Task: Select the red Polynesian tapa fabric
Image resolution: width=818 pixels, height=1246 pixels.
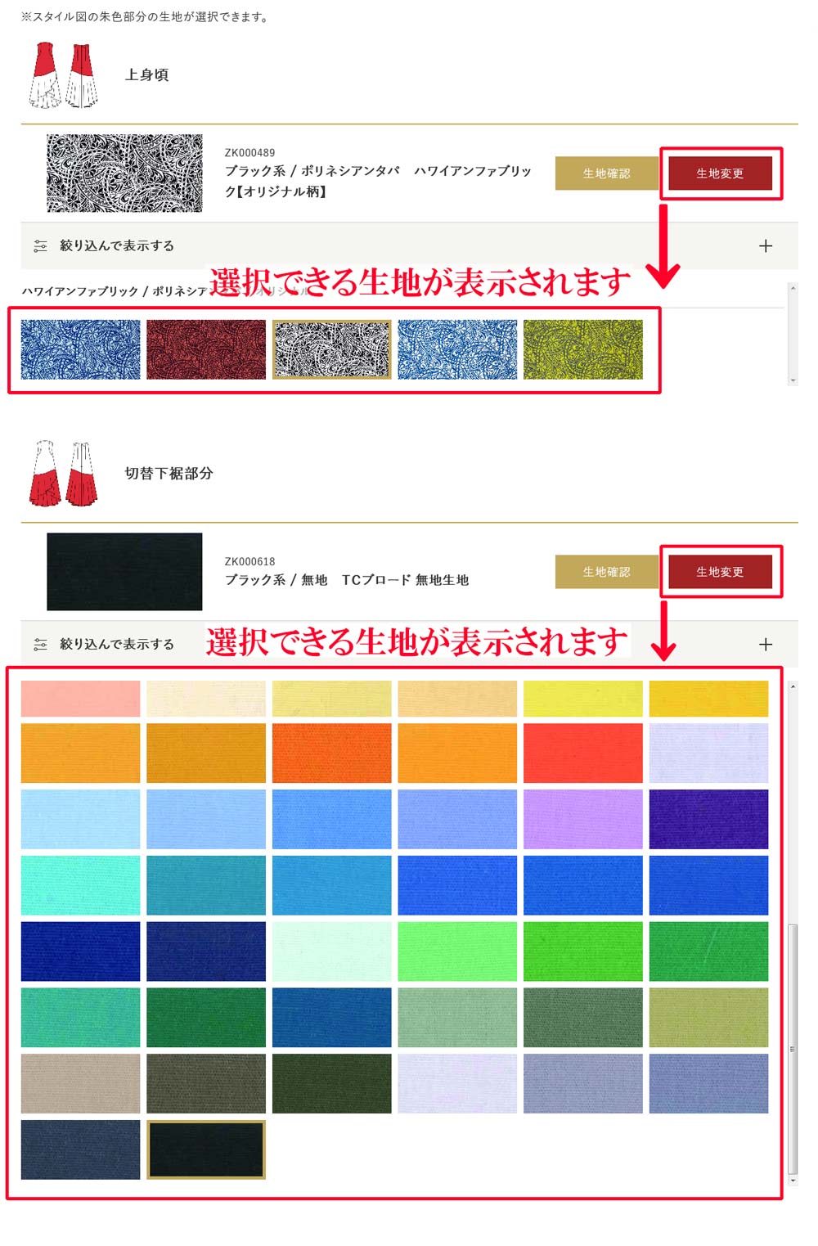Action: coord(206,349)
